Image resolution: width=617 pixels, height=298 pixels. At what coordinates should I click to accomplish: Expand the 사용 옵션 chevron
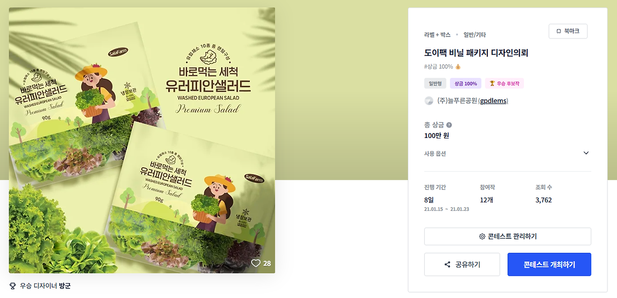pos(586,153)
